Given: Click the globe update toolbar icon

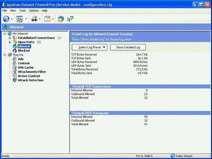Looking at the screenshot, I should tap(61, 19).
